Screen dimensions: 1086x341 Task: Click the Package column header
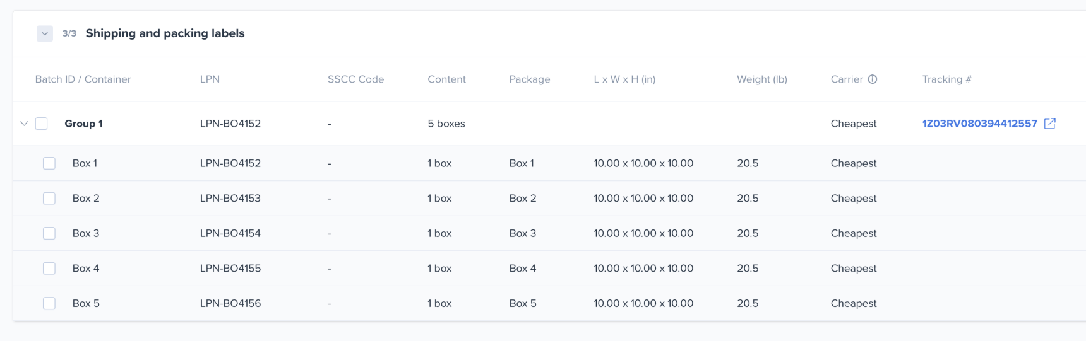click(529, 79)
